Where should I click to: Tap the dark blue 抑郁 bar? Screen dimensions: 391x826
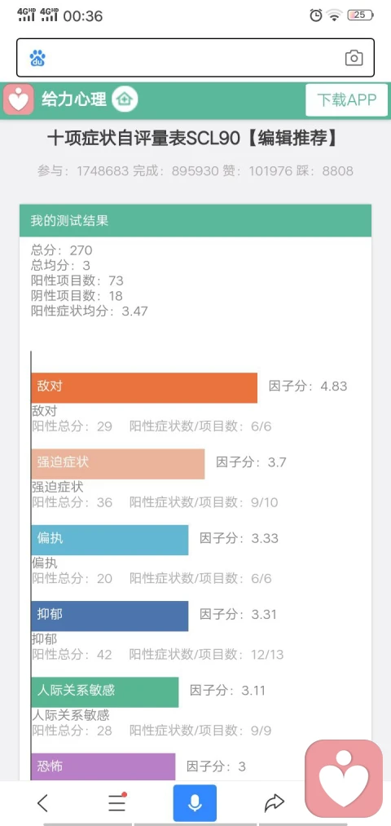[110, 616]
